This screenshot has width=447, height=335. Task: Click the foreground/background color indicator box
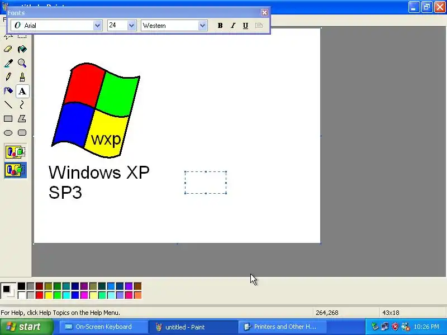[8, 291]
